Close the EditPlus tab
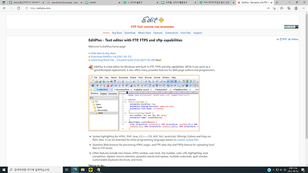308x173 pixels. click(271, 3)
